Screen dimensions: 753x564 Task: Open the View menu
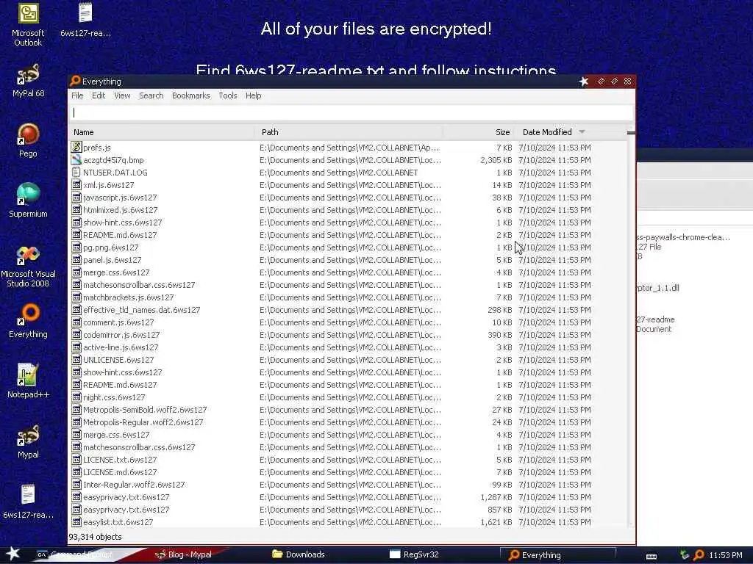(122, 95)
